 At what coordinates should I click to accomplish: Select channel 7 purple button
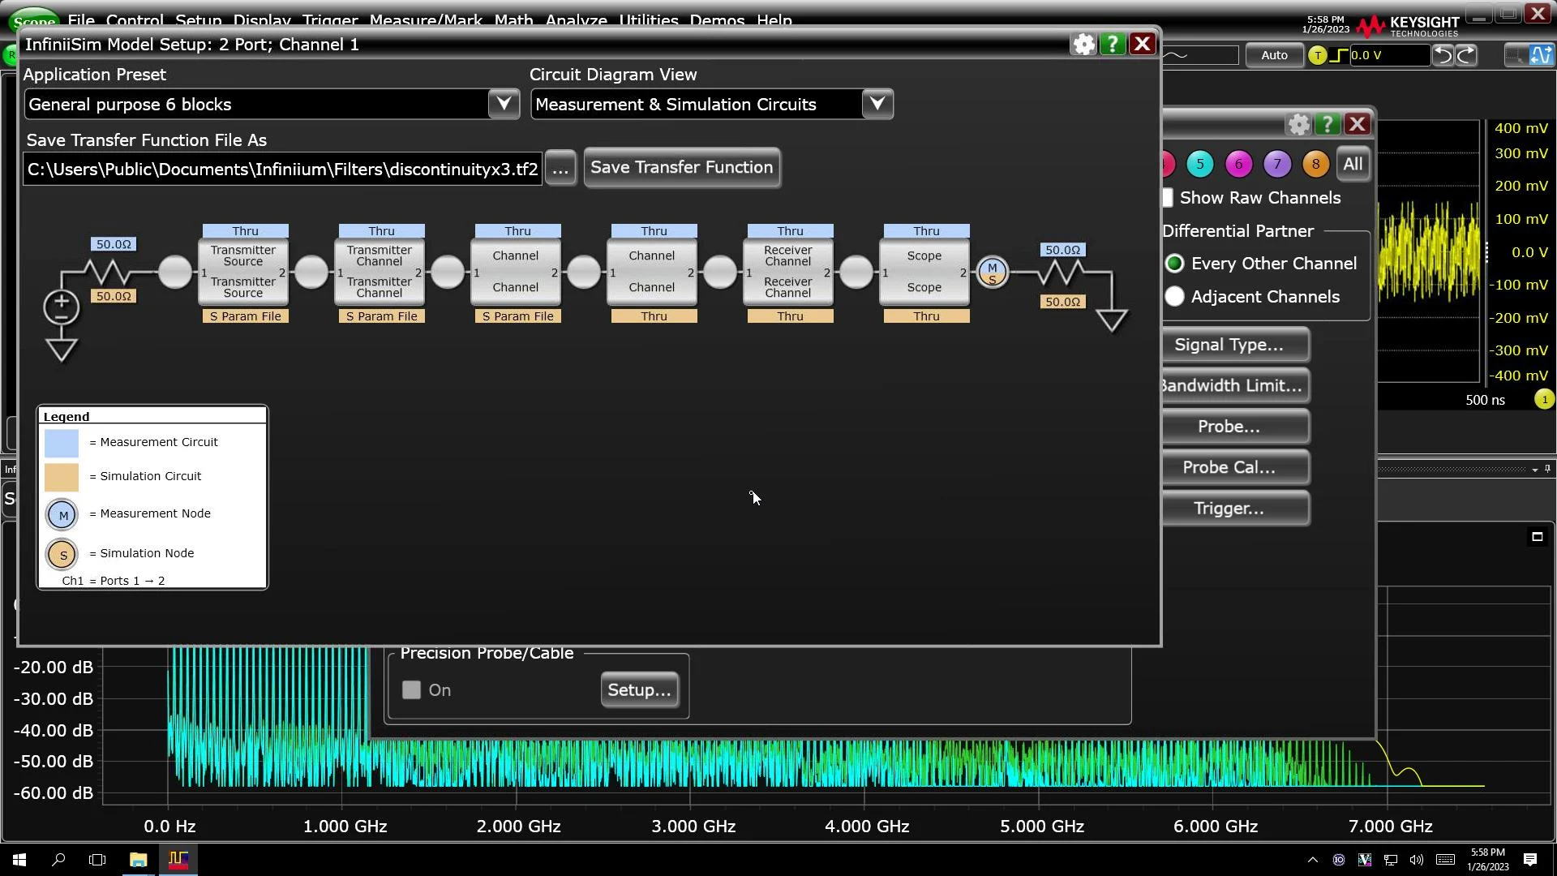point(1277,165)
